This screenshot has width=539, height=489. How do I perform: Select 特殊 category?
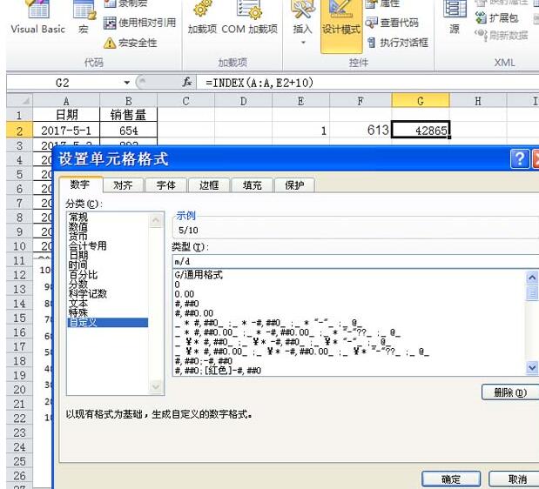78,312
